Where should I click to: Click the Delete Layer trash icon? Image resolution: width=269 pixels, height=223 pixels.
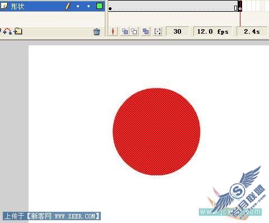point(96,31)
